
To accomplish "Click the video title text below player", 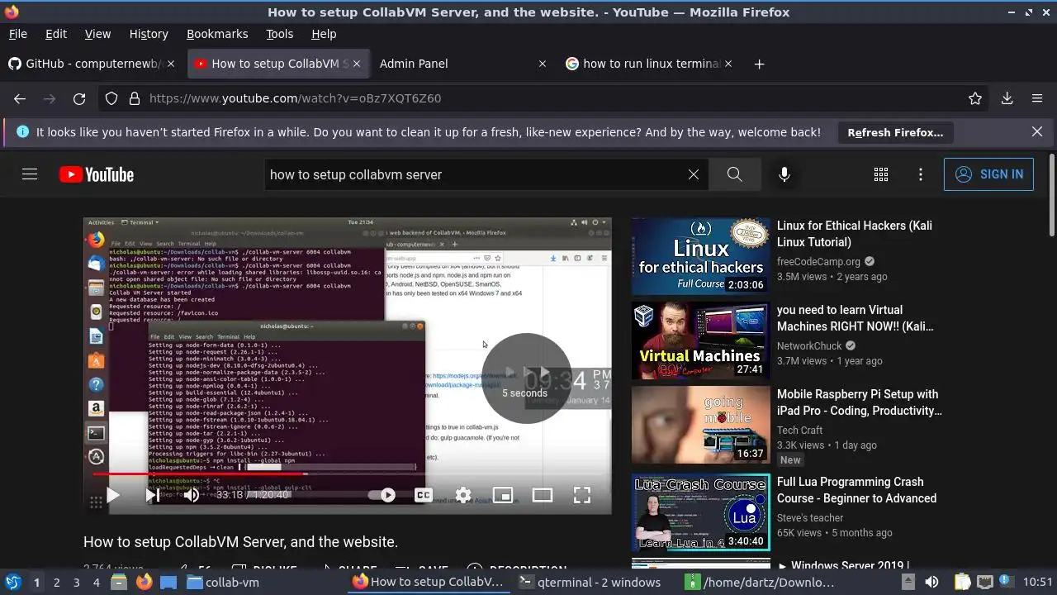I will pos(240,542).
